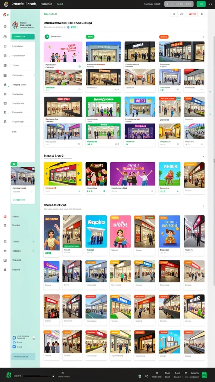Click the bottom bar slider handle

tap(53, 376)
